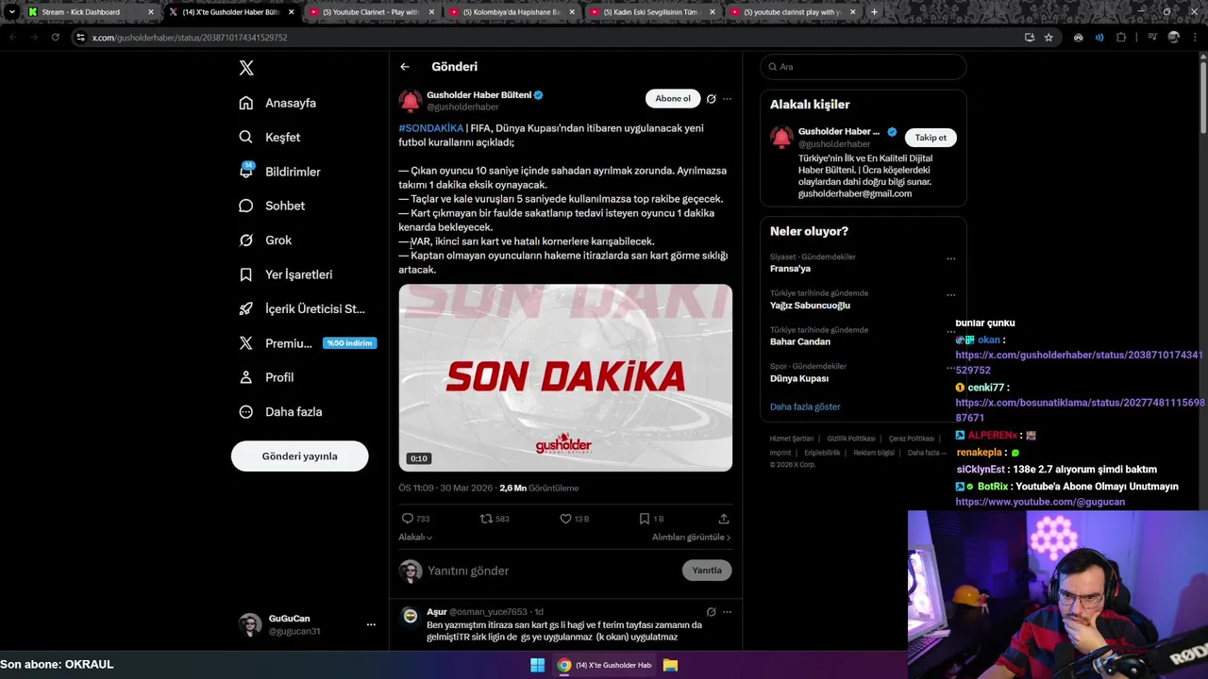1208x679 pixels.
Task: Open Sohbet messages
Action: (x=272, y=206)
